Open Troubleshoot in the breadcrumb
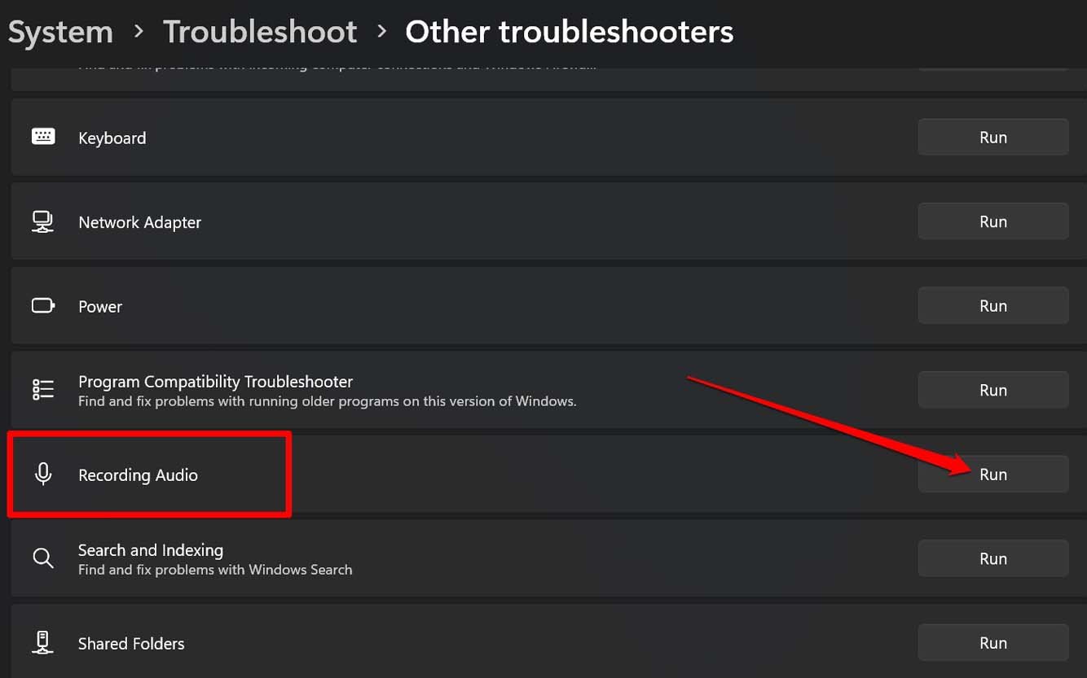The width and height of the screenshot is (1087, 678). click(x=260, y=33)
